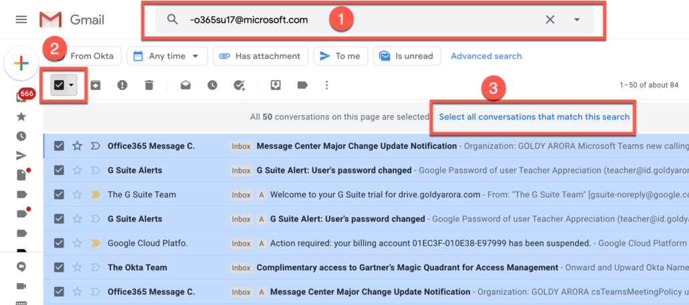
Task: Uncheck The G Suite Team row checkbox
Action: (x=59, y=195)
